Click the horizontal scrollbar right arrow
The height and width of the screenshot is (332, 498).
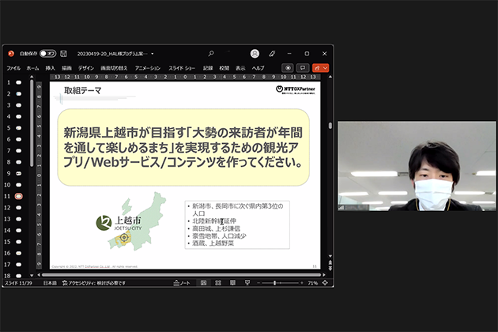[x=324, y=275]
